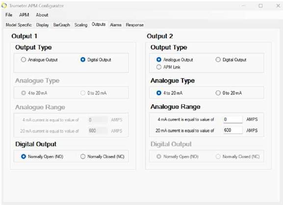Select Normally Open (NO) for Output 1
The height and width of the screenshot is (205, 283).
42,157
